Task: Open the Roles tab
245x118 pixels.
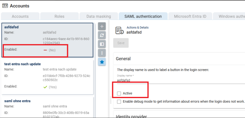Action: 59,16
